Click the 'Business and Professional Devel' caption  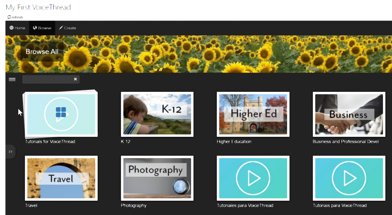[x=346, y=141]
